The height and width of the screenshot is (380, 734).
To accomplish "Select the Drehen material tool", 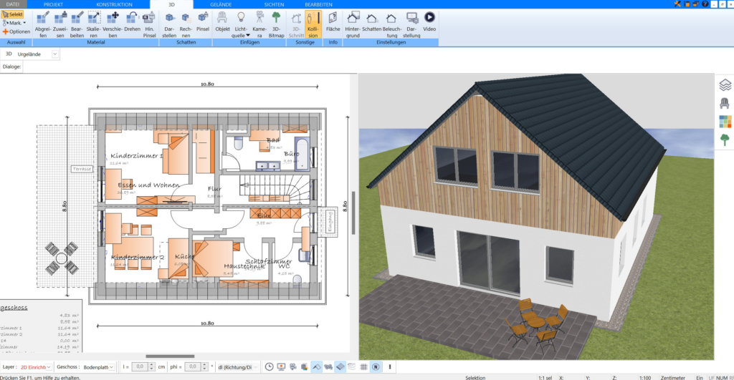I will [132, 22].
